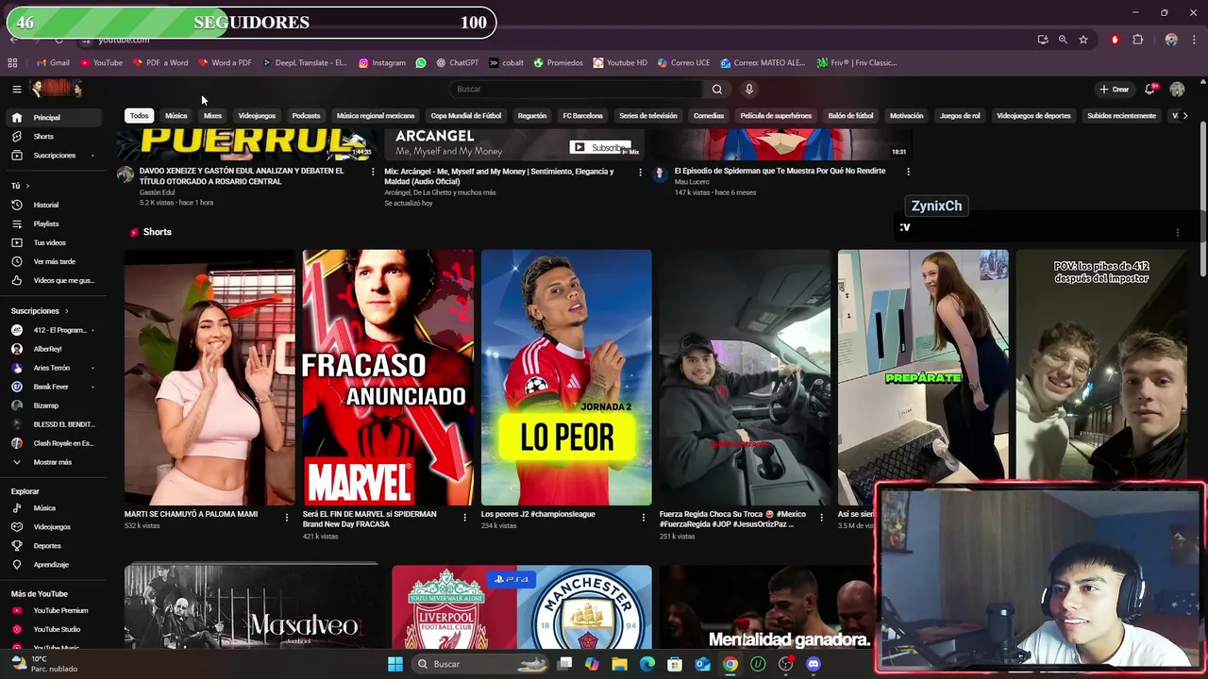The image size is (1208, 679).
Task: Select the Podcasts filter chip
Action: pos(306,116)
